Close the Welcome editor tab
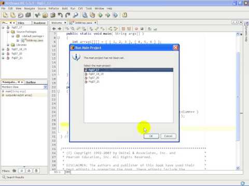This screenshot has height=186, width=249. point(65,23)
